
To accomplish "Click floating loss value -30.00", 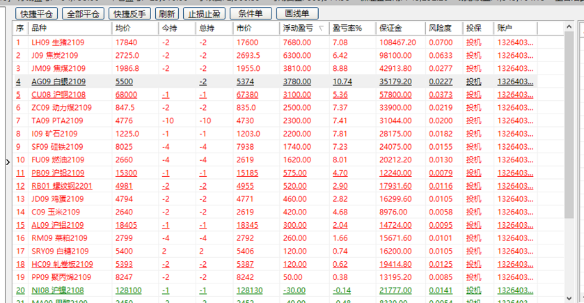I will click(294, 290).
